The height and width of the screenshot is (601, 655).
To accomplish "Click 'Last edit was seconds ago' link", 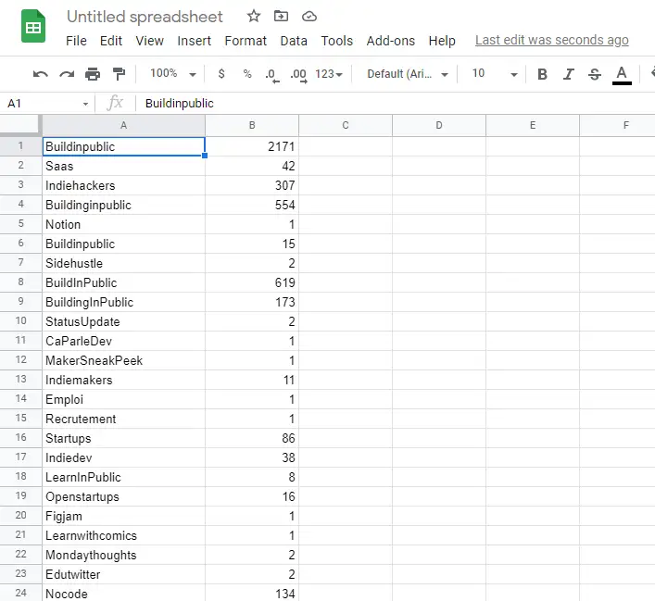I will [551, 41].
